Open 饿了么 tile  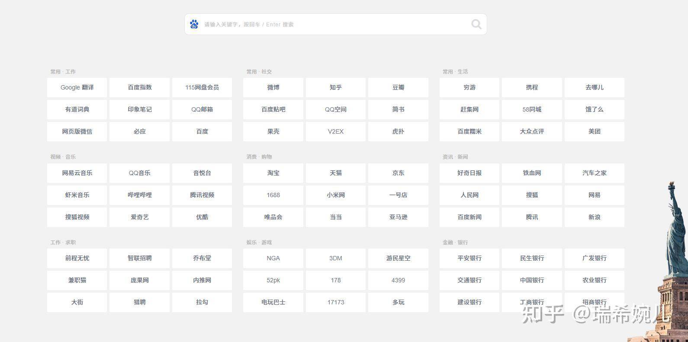[595, 109]
